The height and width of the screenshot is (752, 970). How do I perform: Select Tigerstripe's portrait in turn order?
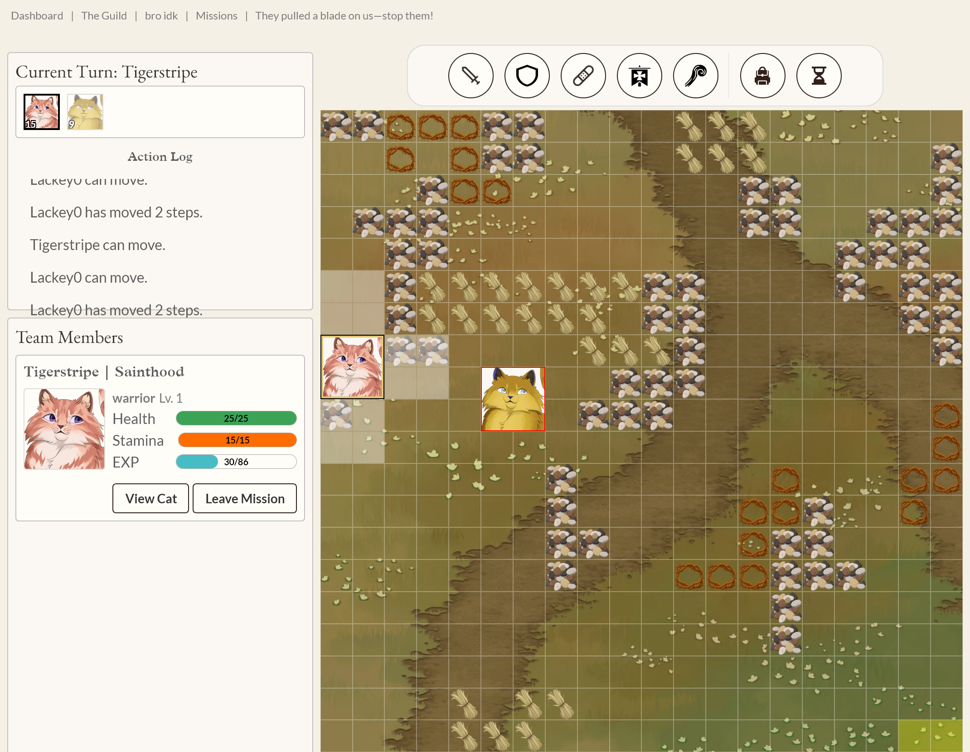[x=41, y=111]
